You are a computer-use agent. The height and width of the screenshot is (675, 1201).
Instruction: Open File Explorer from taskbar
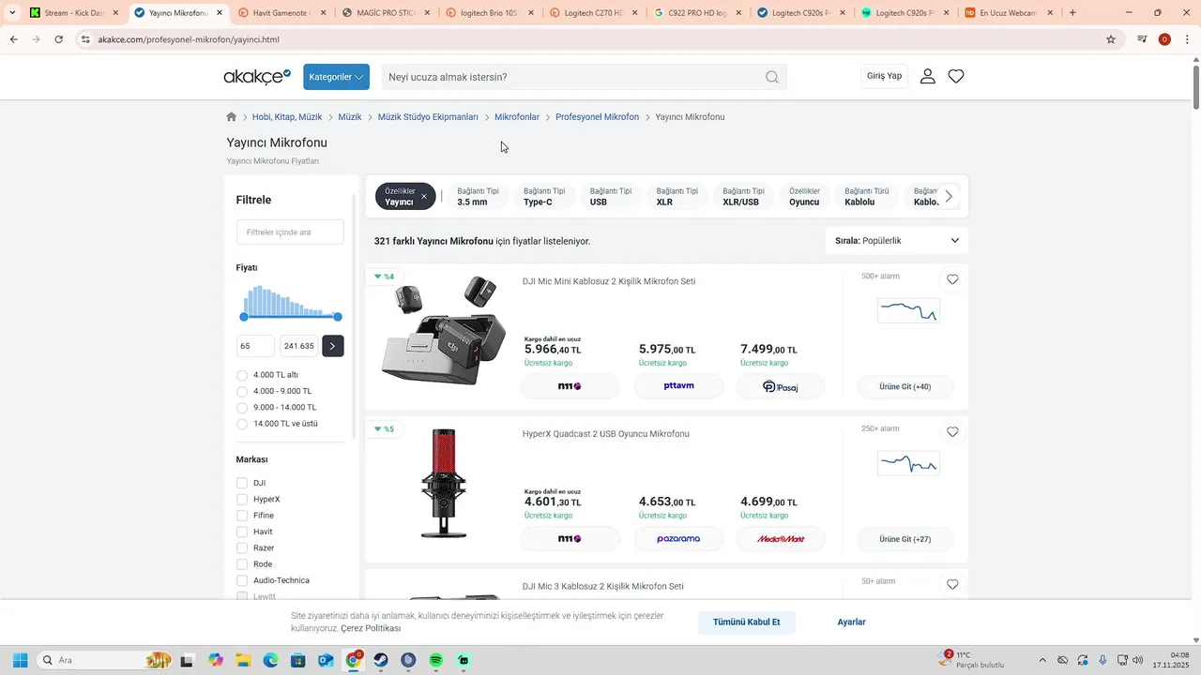(243, 660)
